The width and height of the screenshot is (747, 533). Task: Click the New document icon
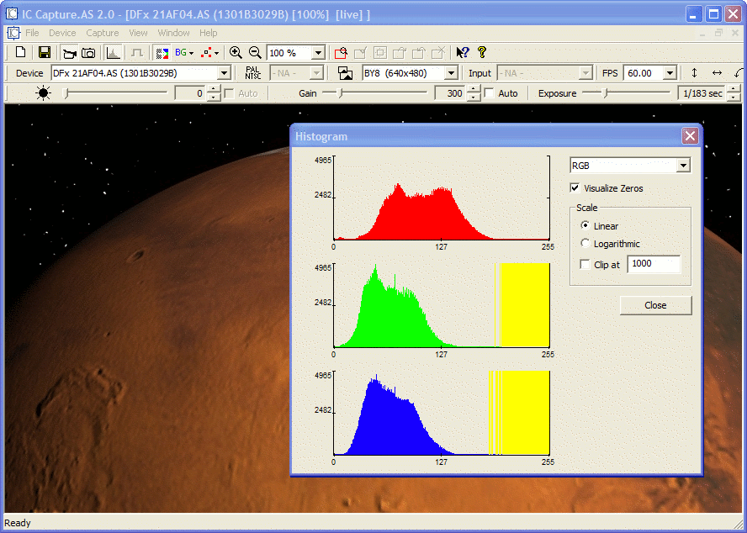[21, 53]
